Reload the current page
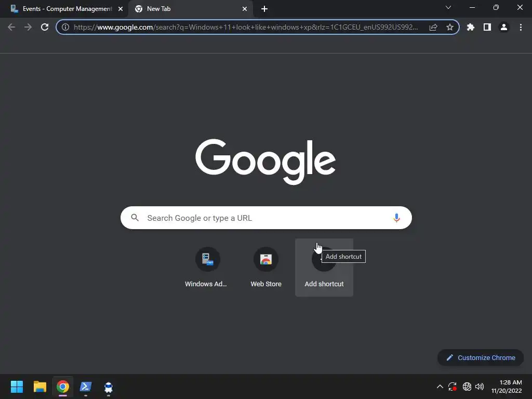Viewport: 532px width, 399px height. pos(45,27)
